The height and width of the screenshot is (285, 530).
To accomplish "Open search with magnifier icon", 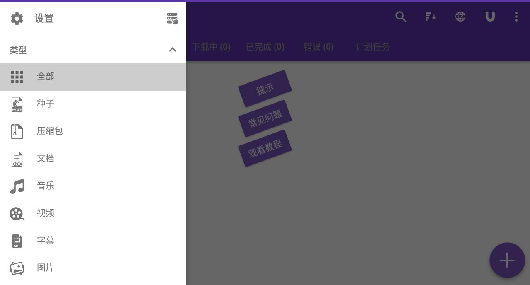I will [401, 17].
